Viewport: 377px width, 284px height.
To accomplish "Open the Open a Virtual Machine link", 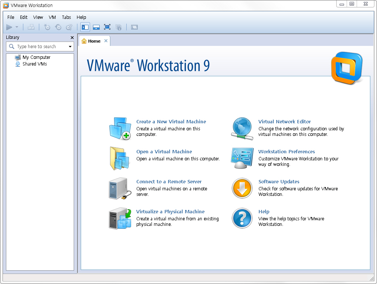I will click(164, 152).
